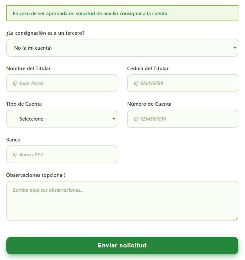Image resolution: width=245 pixels, height=260 pixels.
Task: Click the "¿La consignación es a un tercero?" label
Action: coord(45,33)
